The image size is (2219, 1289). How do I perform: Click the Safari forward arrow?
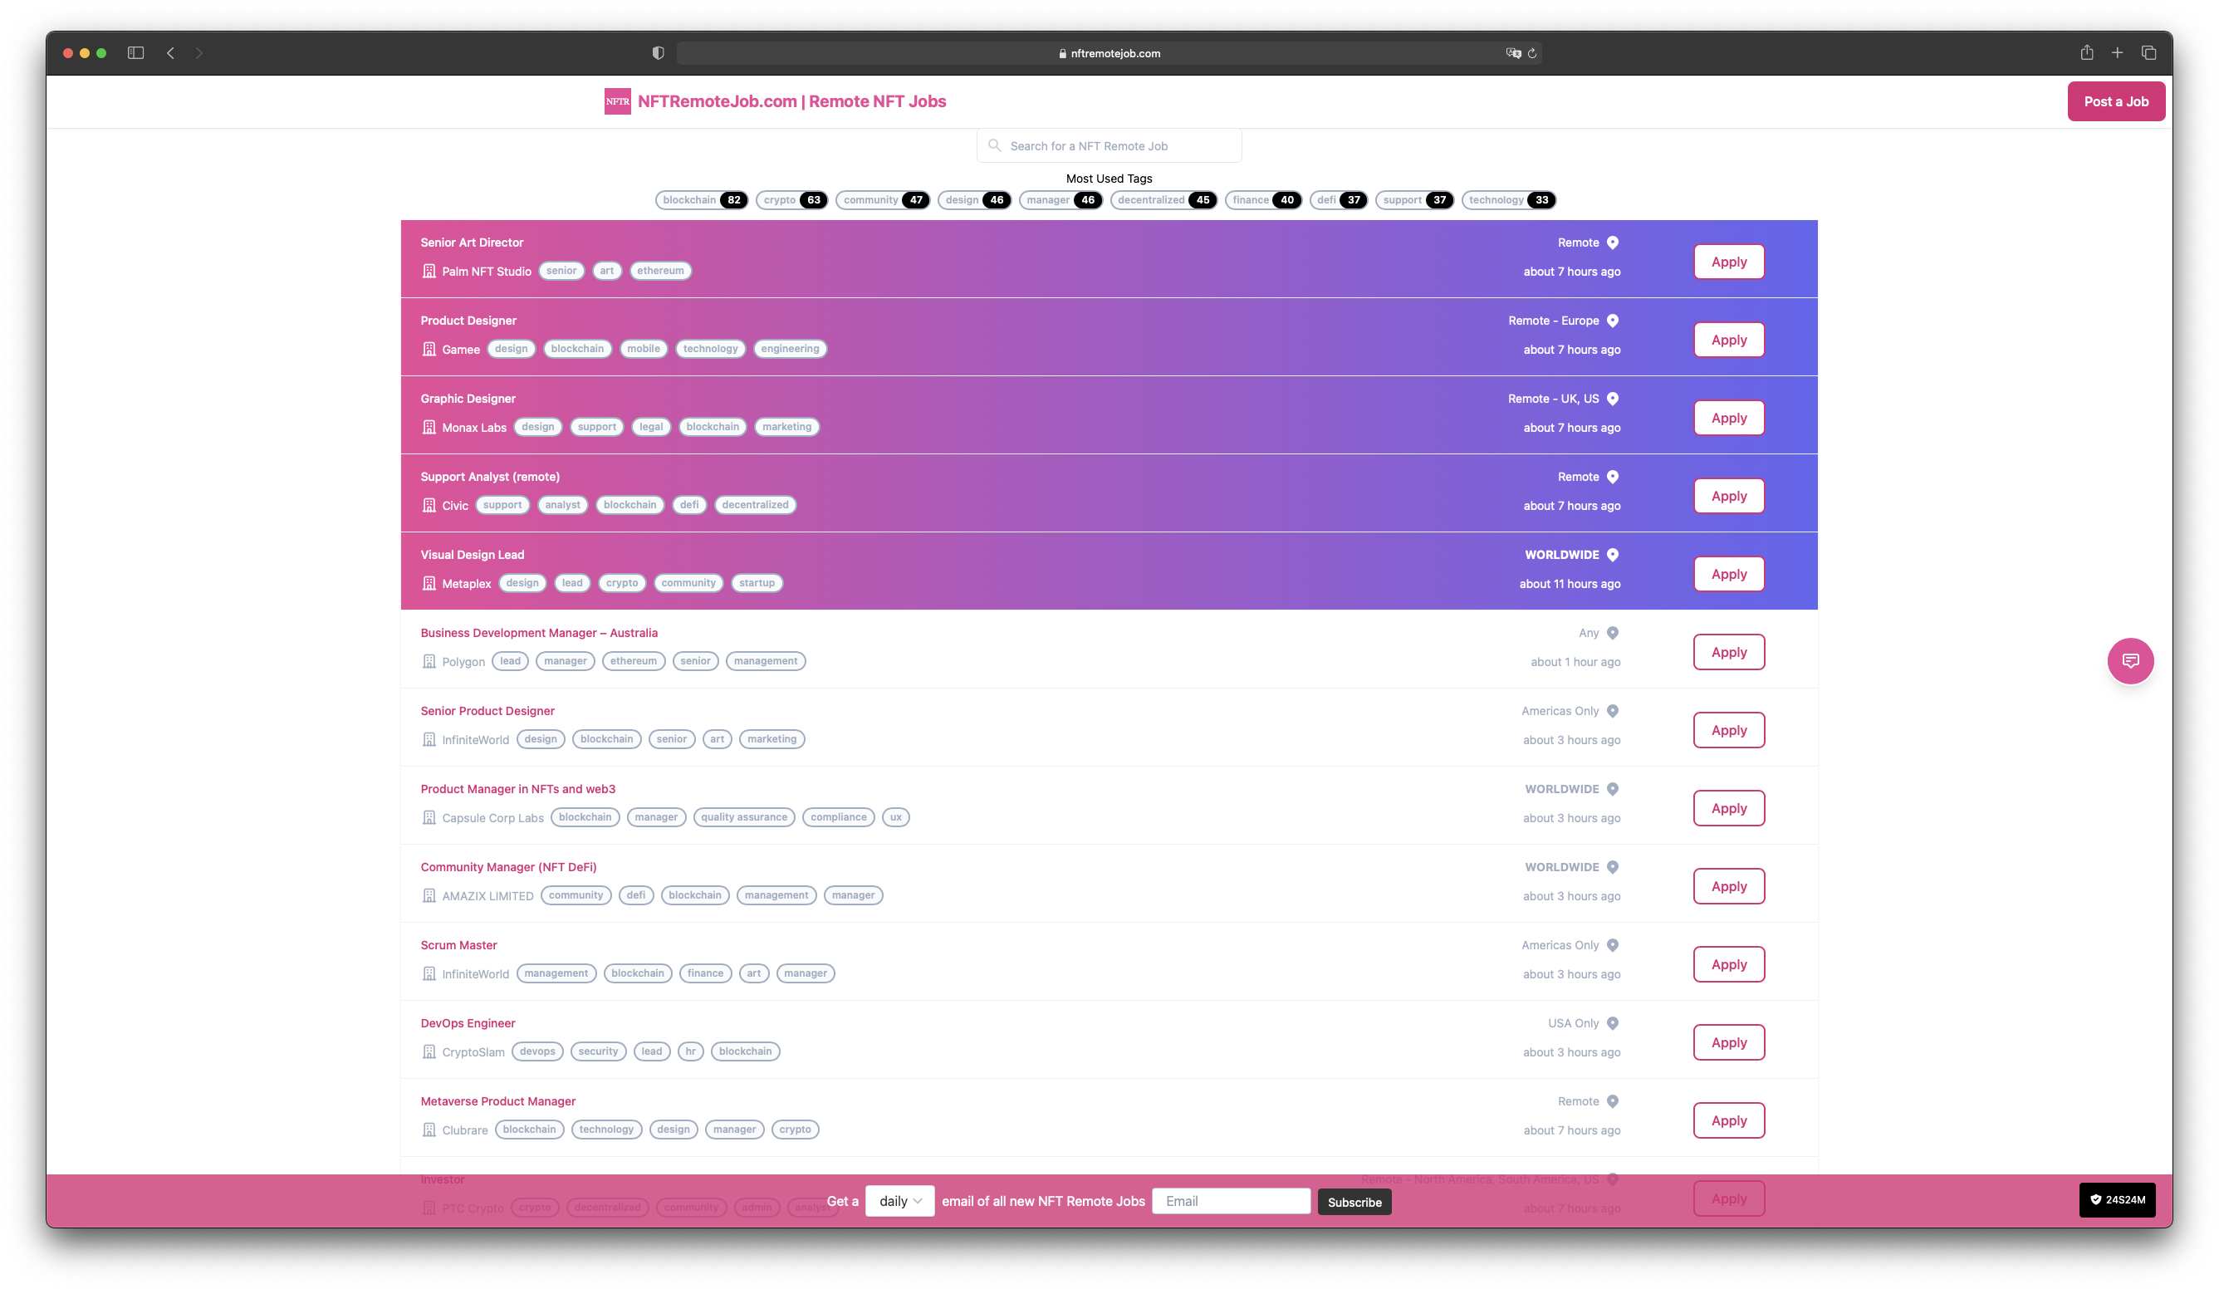tap(199, 53)
